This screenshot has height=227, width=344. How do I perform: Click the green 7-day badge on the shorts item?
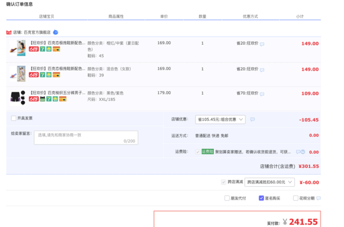[49, 99]
